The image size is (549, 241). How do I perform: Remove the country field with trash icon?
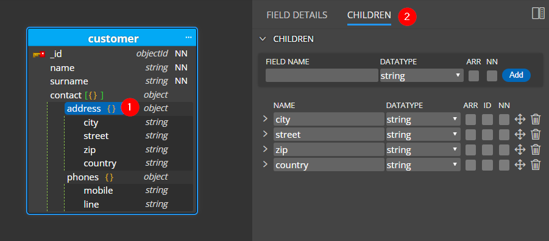click(x=536, y=165)
